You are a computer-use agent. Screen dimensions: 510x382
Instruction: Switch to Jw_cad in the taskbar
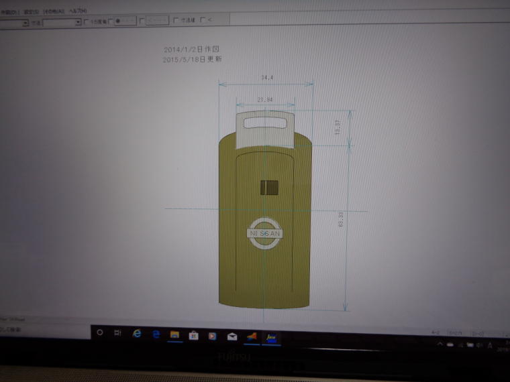(x=271, y=338)
